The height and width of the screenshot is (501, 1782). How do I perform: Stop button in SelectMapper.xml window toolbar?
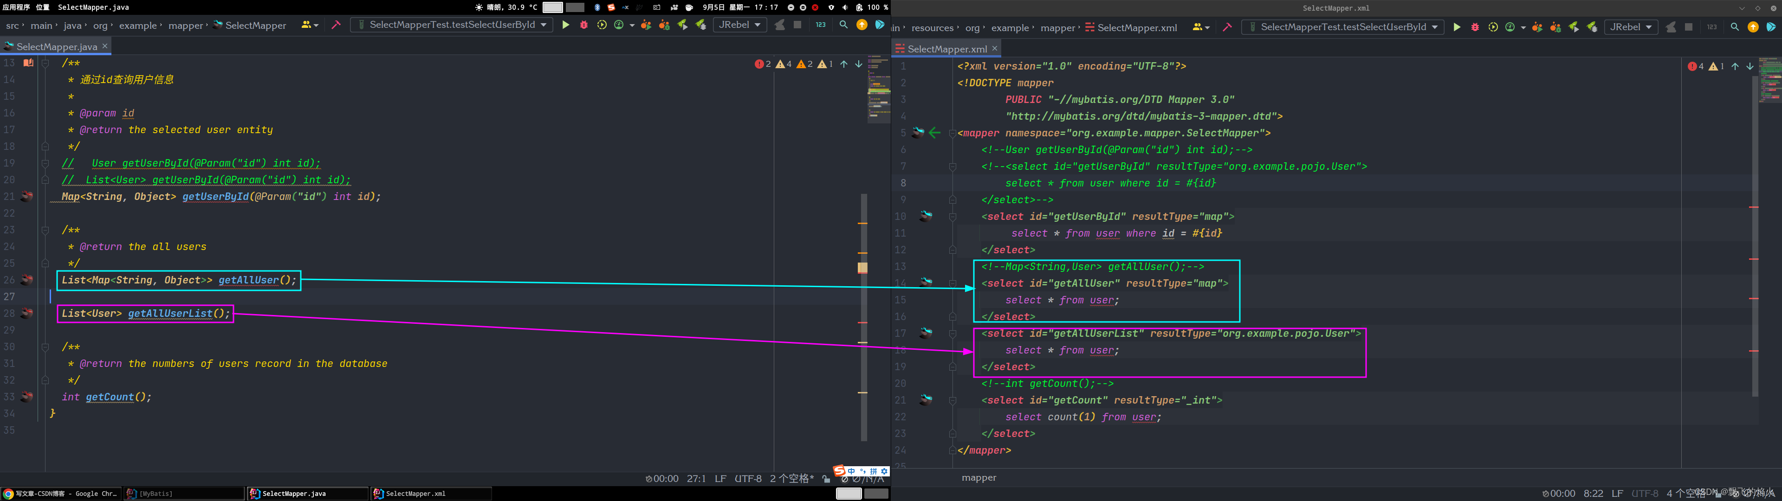pyautogui.click(x=1689, y=27)
